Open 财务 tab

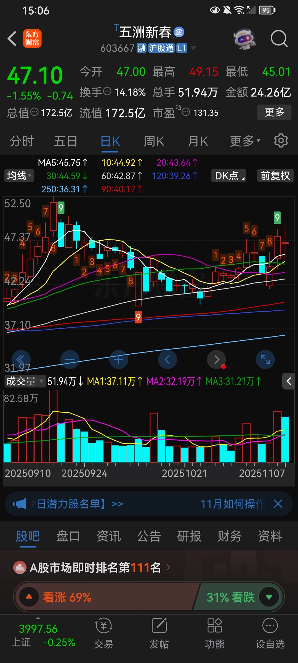pyautogui.click(x=230, y=536)
